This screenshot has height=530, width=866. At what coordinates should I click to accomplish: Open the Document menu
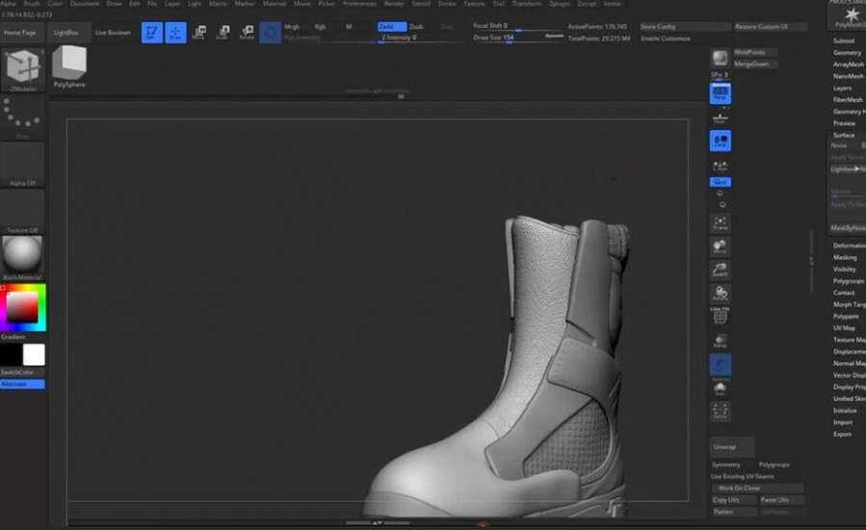point(85,3)
